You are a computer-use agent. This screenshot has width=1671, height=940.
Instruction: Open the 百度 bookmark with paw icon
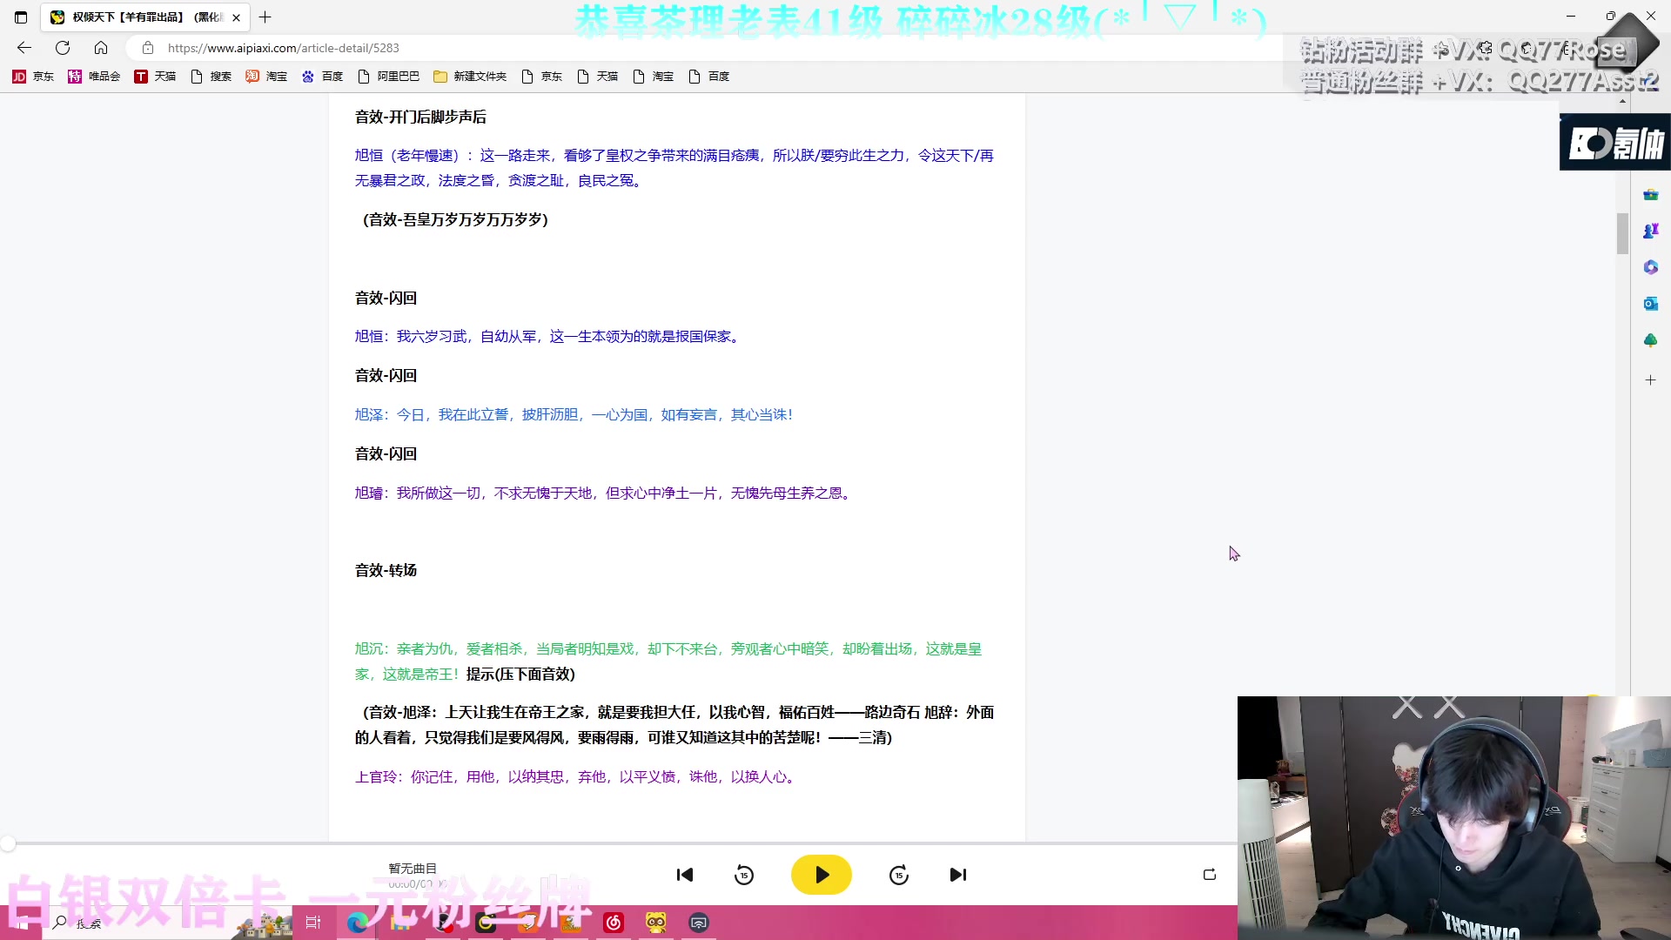click(x=322, y=77)
